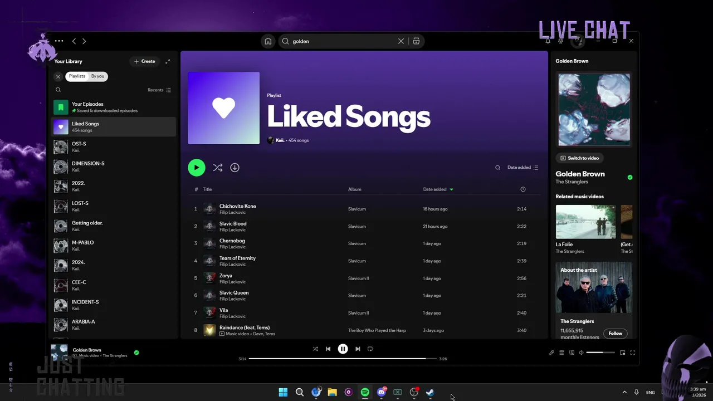The image size is (713, 401).
Task: Toggle shuffle for Liked Songs playlist
Action: coord(218,168)
